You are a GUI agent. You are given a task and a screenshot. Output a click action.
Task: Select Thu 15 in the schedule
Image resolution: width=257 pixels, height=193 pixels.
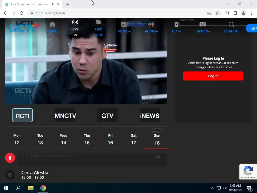(x=87, y=139)
